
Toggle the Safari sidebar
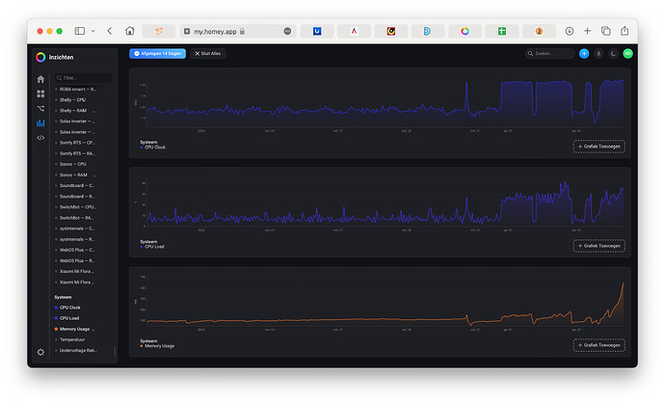coord(80,31)
